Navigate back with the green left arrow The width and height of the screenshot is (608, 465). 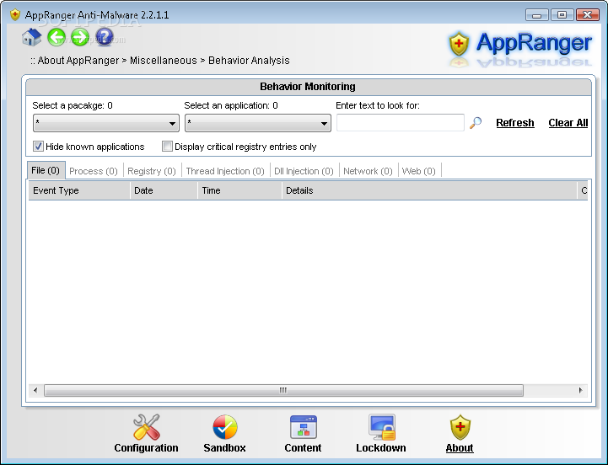pos(56,37)
